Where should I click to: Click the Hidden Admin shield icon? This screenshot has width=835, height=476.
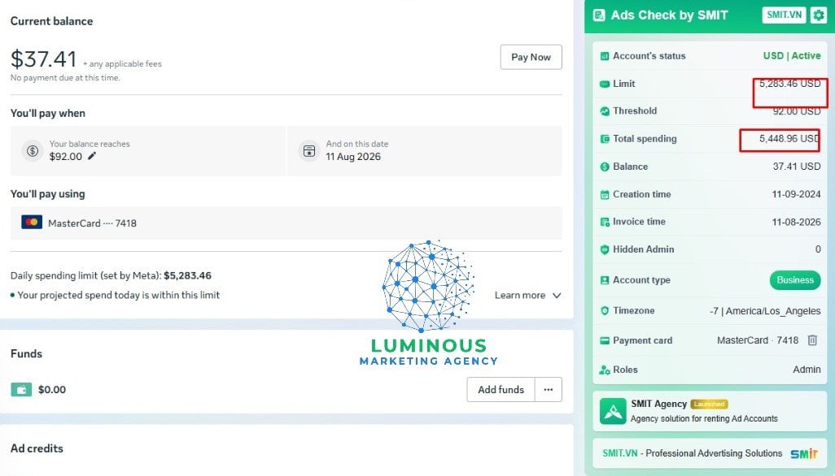point(605,249)
